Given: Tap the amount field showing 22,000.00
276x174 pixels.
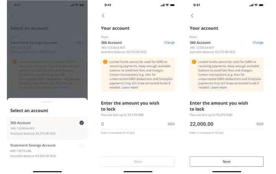Looking at the screenshot, I should pyautogui.click(x=227, y=124).
